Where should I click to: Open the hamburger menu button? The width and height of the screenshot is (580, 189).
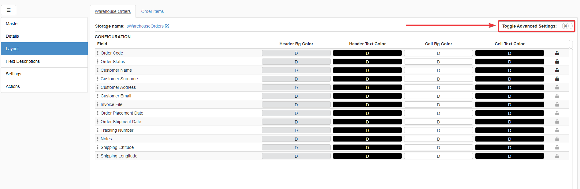pos(9,10)
